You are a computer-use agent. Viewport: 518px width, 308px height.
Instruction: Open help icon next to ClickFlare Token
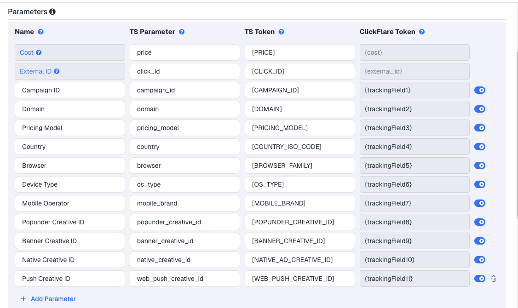[422, 32]
